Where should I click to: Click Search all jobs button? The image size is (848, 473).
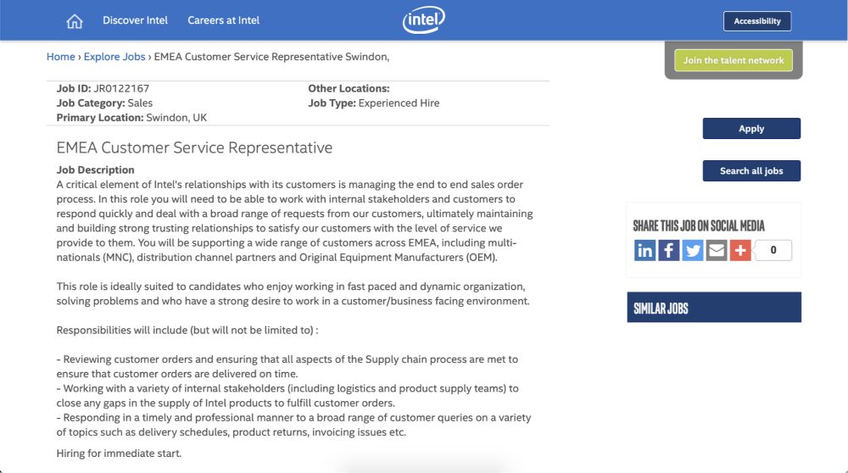click(751, 171)
